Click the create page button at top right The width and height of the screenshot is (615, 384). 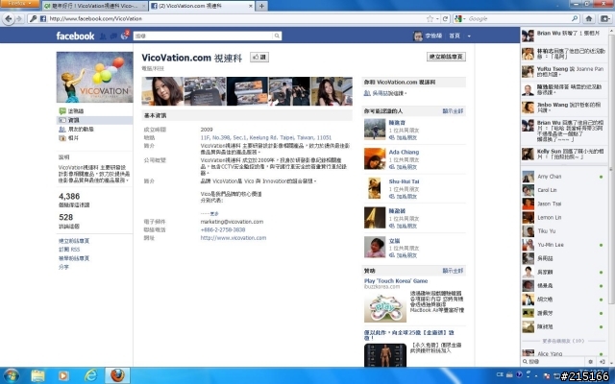pos(446,57)
